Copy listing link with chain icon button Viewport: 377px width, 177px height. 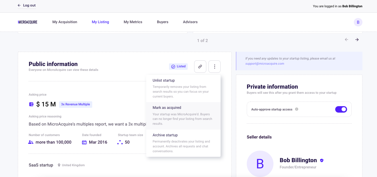click(200, 67)
